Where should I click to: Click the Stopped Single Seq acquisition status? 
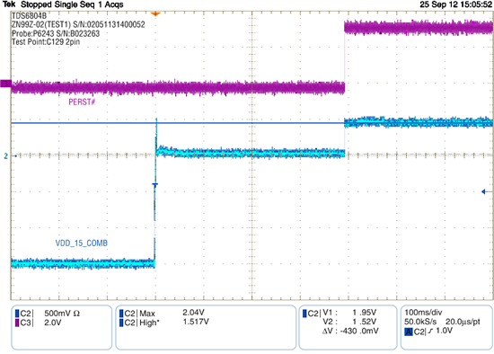pos(72,4)
